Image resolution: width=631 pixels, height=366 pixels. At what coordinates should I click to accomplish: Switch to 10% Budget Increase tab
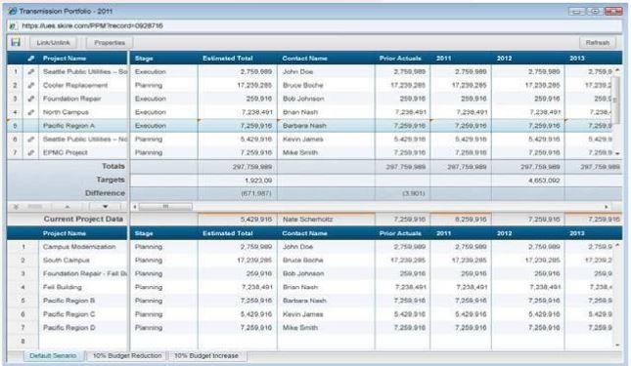click(x=206, y=356)
